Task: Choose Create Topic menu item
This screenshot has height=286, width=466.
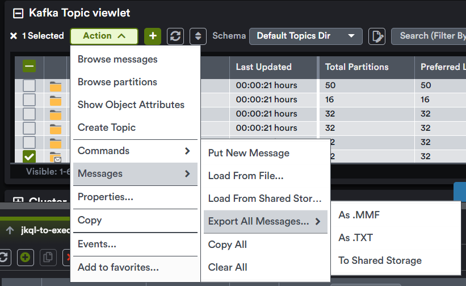Action: point(135,127)
